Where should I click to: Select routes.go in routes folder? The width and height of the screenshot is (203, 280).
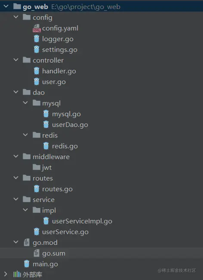pos(57,189)
